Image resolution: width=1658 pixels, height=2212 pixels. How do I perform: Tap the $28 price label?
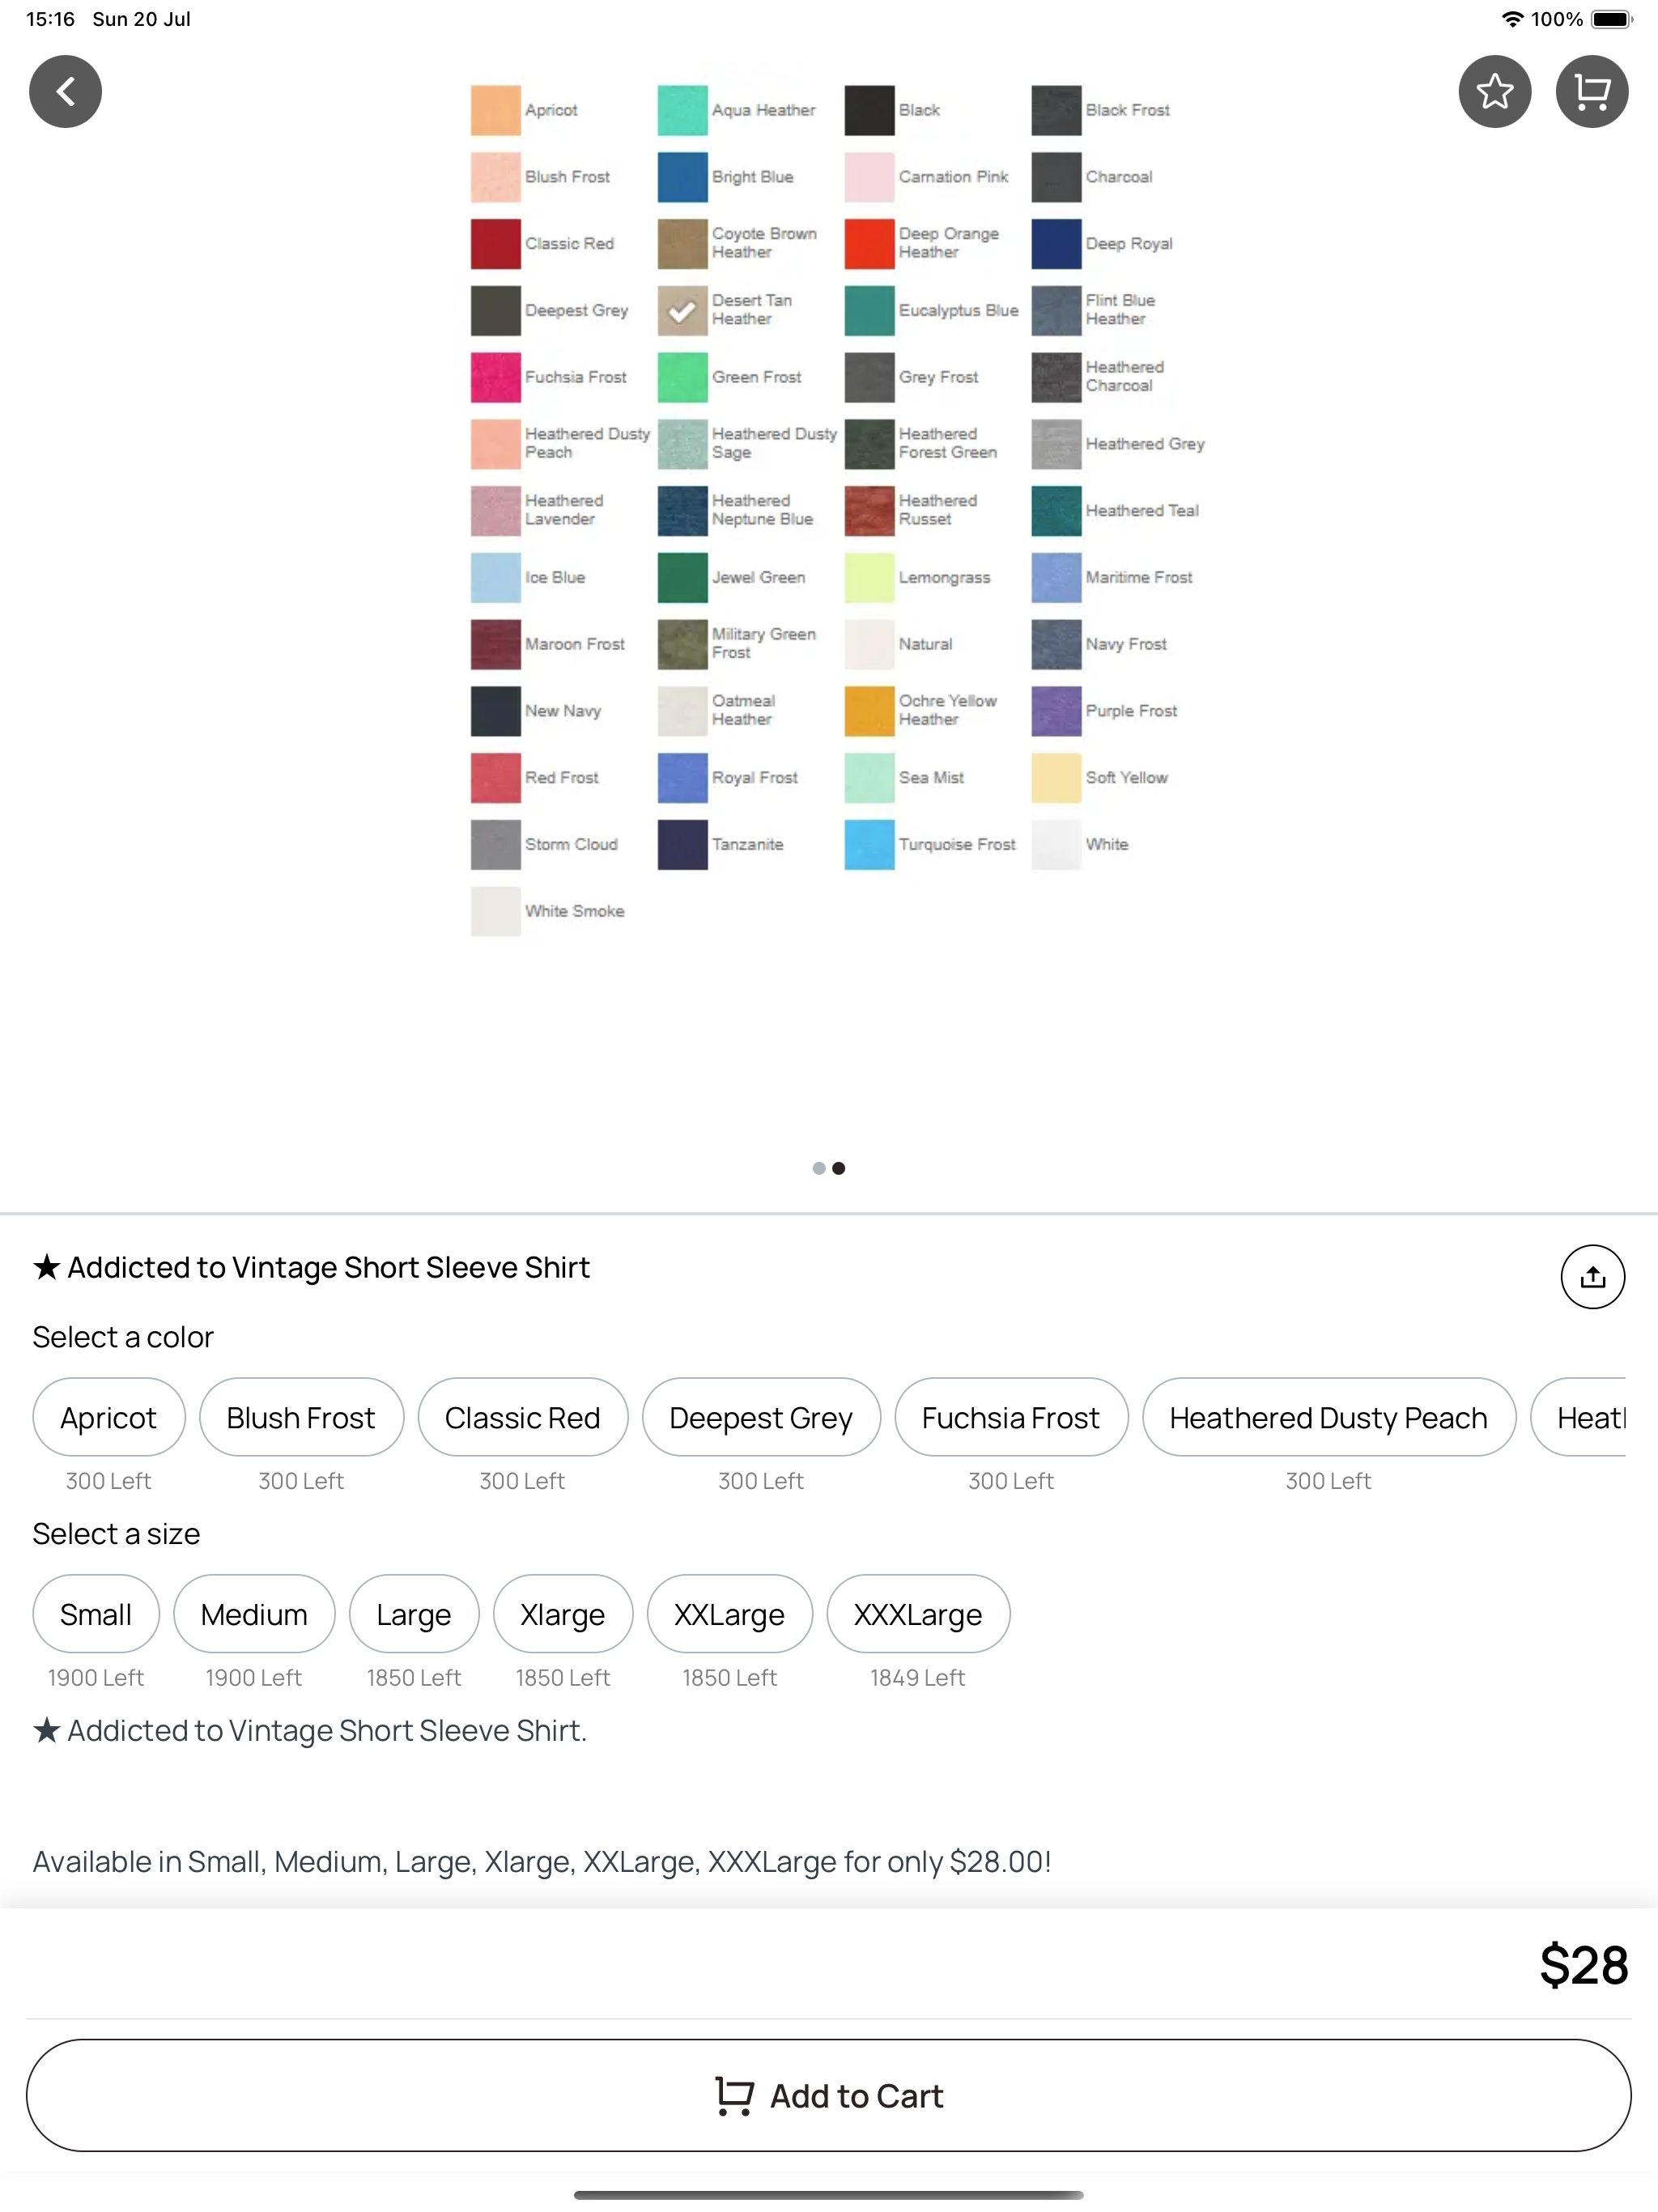click(x=1584, y=1964)
